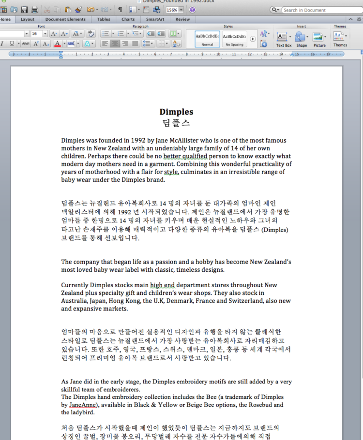Open Help with the purple question mark

193,10
